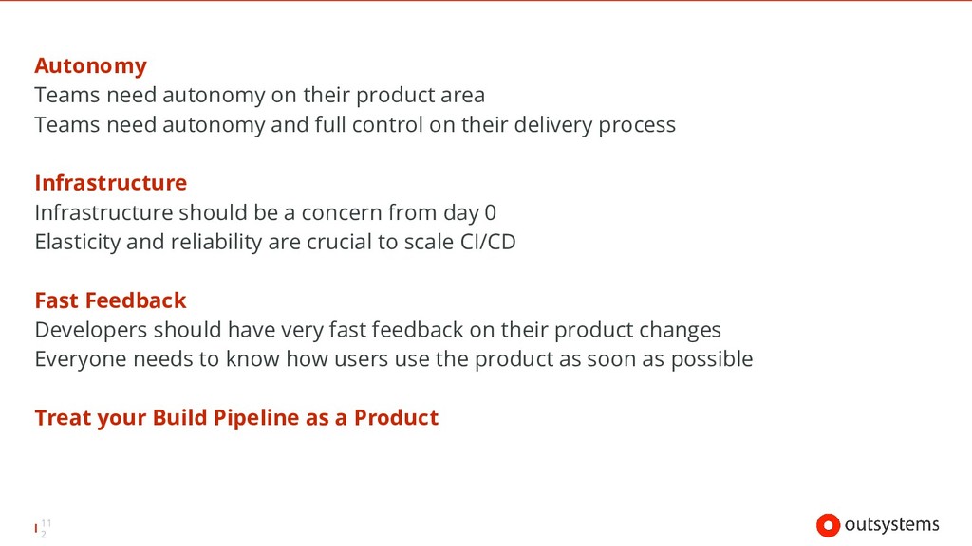The image size is (972, 546).
Task: Select the Fast Feedback heading
Action: tap(110, 300)
